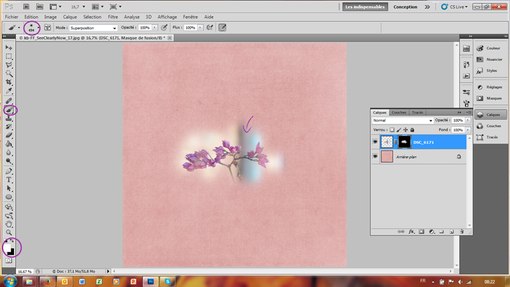Select the Brush tool in the toolbox
This screenshot has height=287, width=510.
click(9, 110)
